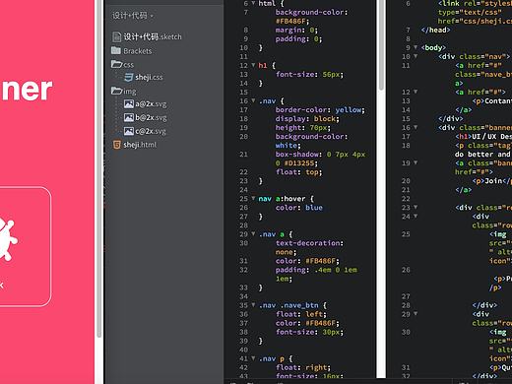Open the Brackets folder
Screen dimensions: 512x384
pos(138,51)
